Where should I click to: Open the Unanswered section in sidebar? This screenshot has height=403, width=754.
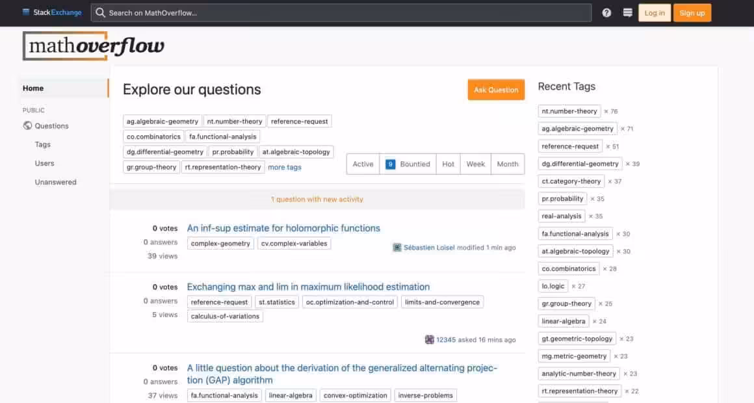tap(55, 182)
